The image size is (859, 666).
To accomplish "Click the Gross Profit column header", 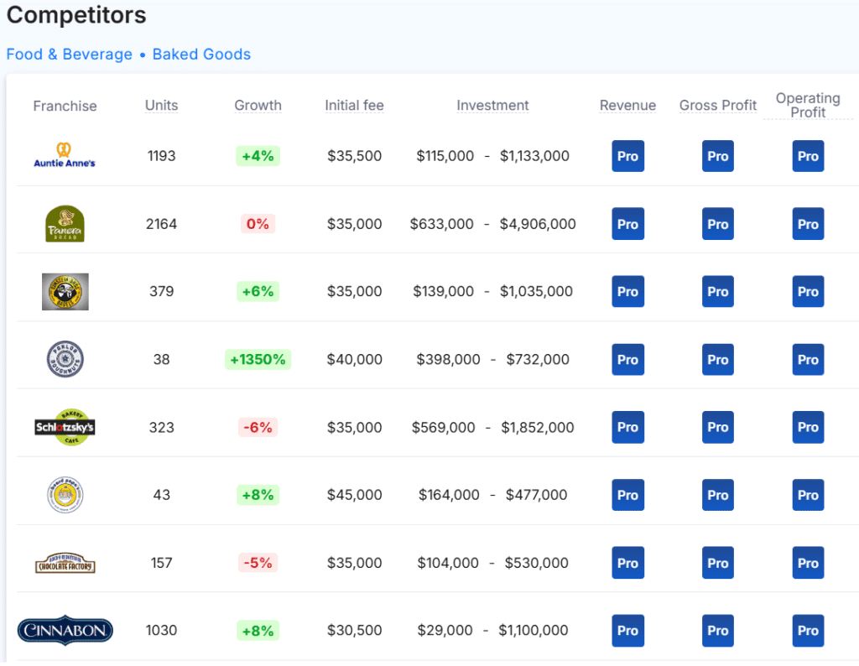I will pyautogui.click(x=718, y=105).
